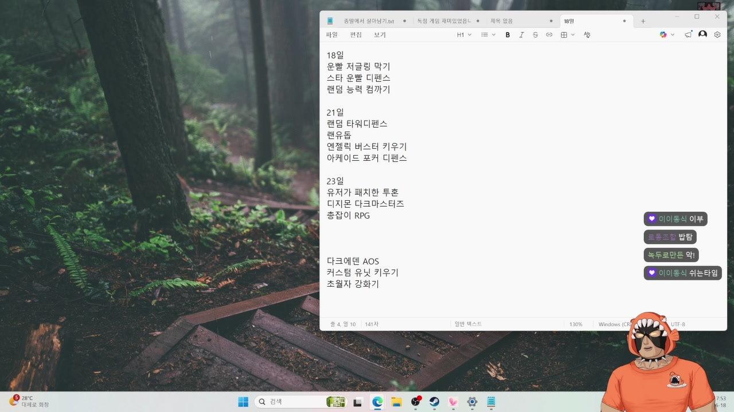Image resolution: width=734 pixels, height=412 pixels.
Task: Open Microsoft Edge from the taskbar
Action: point(377,402)
